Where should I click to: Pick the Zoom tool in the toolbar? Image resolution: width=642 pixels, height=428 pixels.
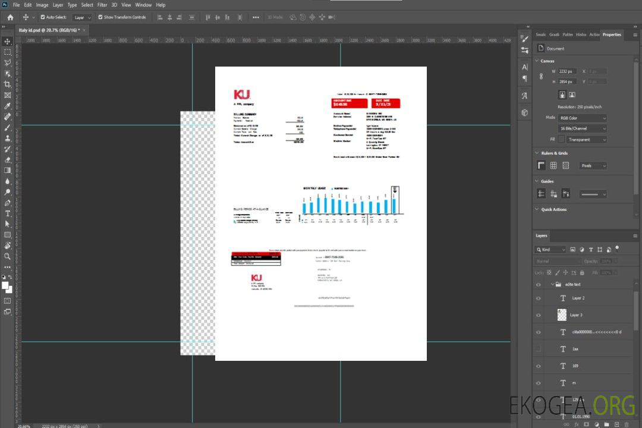tap(8, 256)
